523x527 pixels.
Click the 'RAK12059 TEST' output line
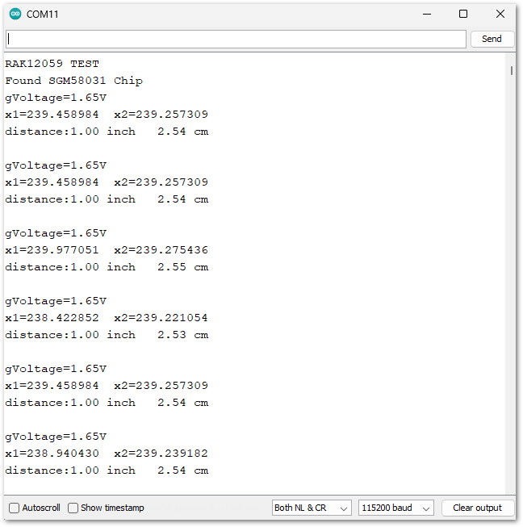coord(52,64)
